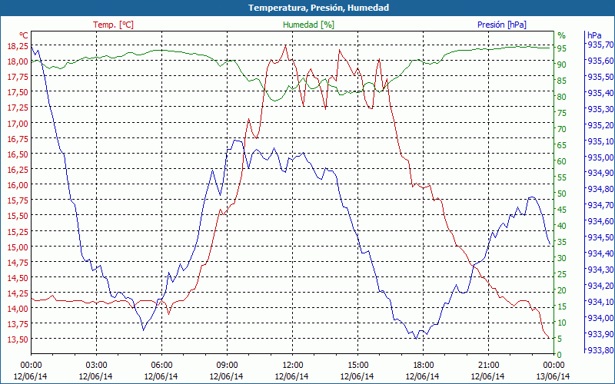This screenshot has width=615, height=384.
Task: Click the 75 humidity axis value
Action: (x=562, y=113)
